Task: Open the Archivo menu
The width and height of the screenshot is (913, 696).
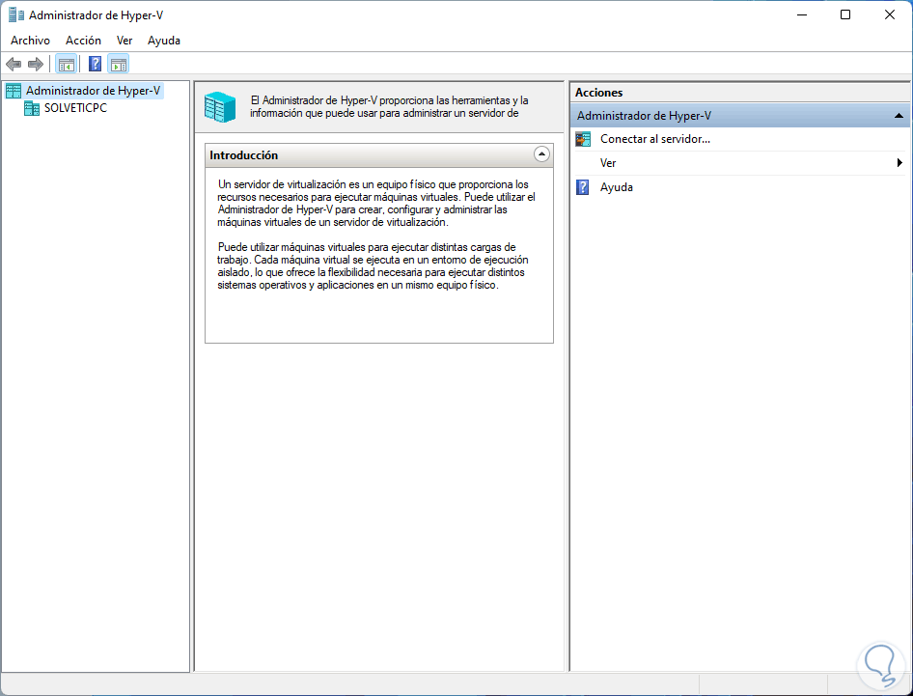Action: coord(30,41)
